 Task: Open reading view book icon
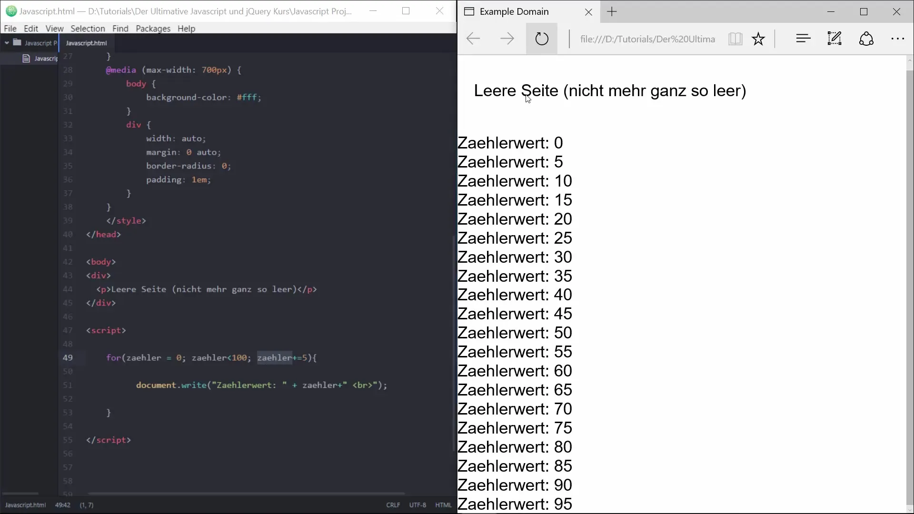[735, 39]
